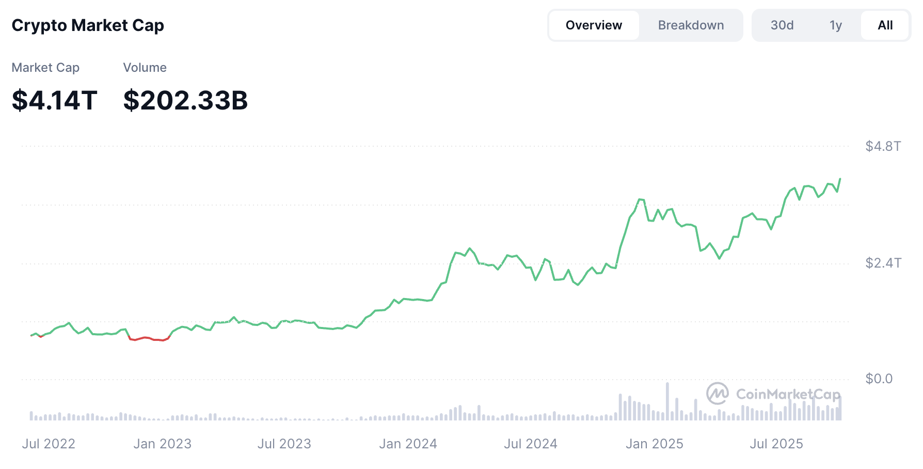Click the Jul 2025 axis label
This screenshot has height=469, width=923.
pos(776,444)
